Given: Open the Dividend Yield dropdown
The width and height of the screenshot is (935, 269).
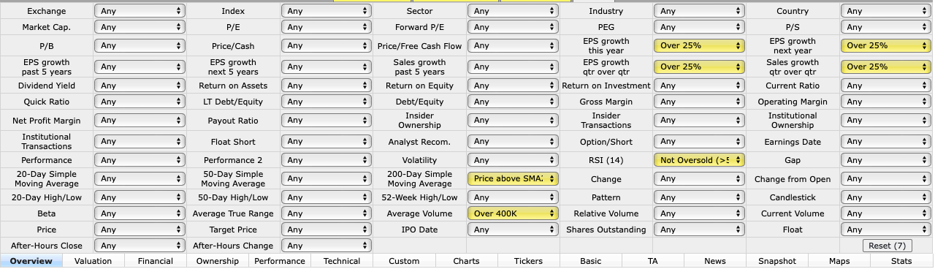Looking at the screenshot, I should click(x=140, y=86).
